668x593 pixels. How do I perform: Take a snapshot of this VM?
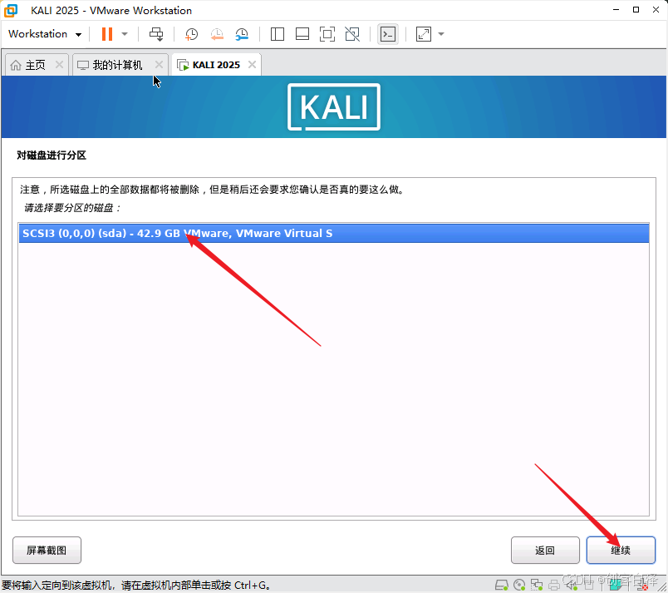point(191,34)
